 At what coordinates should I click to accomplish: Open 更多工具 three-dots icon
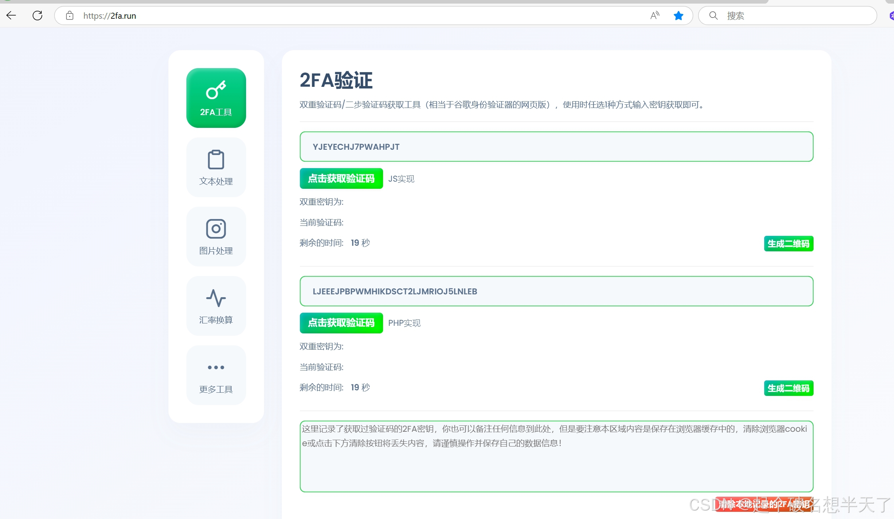pyautogui.click(x=216, y=367)
